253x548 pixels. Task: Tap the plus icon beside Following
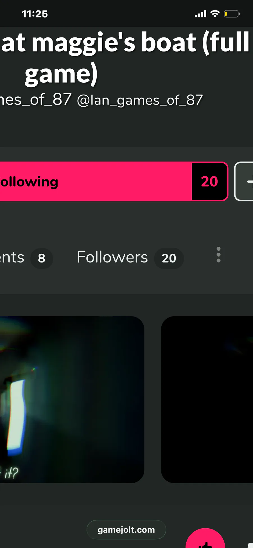coord(244,181)
